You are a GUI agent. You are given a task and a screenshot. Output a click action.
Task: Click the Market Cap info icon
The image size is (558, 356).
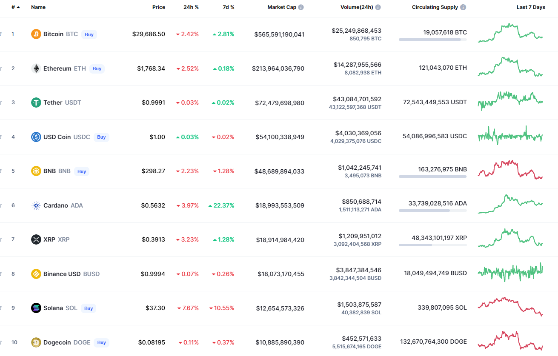[x=301, y=7]
